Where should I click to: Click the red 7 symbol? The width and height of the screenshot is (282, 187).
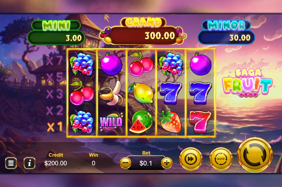pyautogui.click(x=201, y=122)
